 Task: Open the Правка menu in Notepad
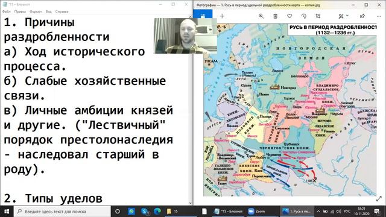click(20, 11)
